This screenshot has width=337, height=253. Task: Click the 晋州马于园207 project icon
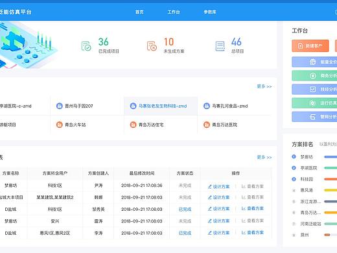click(x=59, y=106)
